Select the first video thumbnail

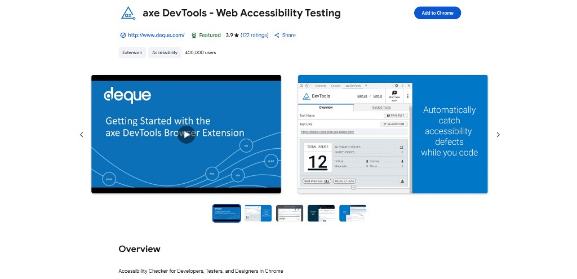pos(227,213)
